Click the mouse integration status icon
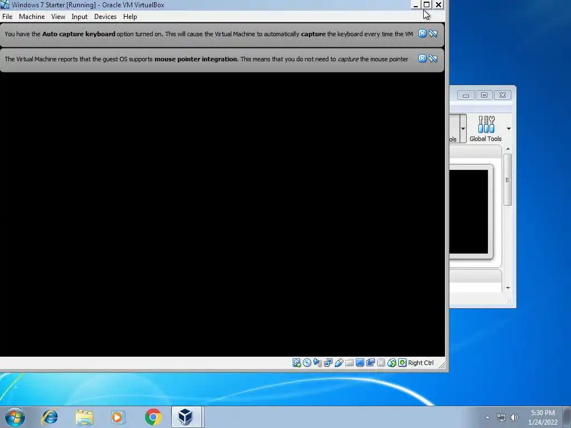Image resolution: width=571 pixels, height=428 pixels. (x=392, y=362)
